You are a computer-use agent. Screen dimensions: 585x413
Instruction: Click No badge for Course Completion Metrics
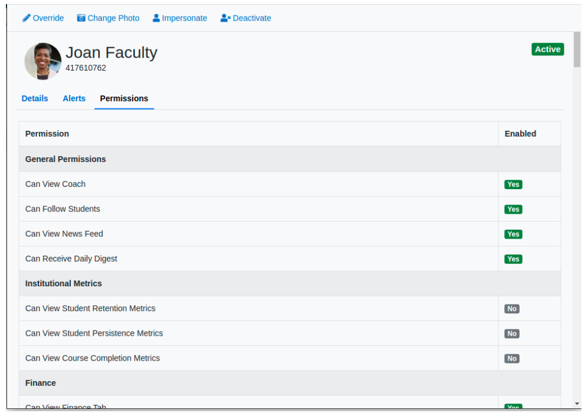point(511,359)
